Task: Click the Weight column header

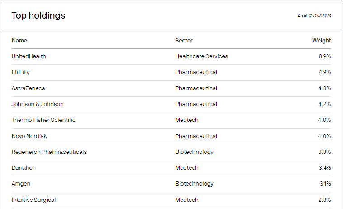Action: [321, 41]
